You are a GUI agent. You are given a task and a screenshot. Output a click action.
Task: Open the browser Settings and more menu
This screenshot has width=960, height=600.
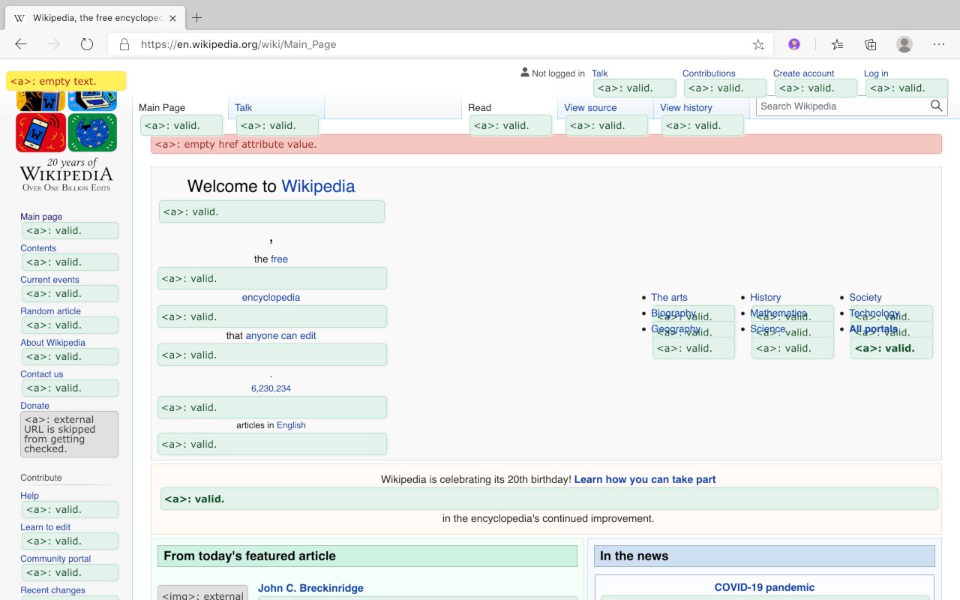coord(939,44)
